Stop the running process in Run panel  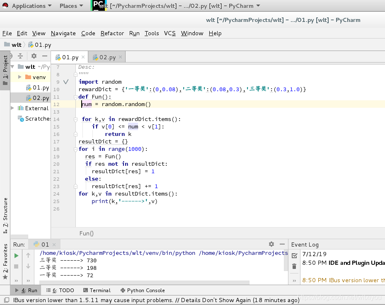click(x=16, y=266)
